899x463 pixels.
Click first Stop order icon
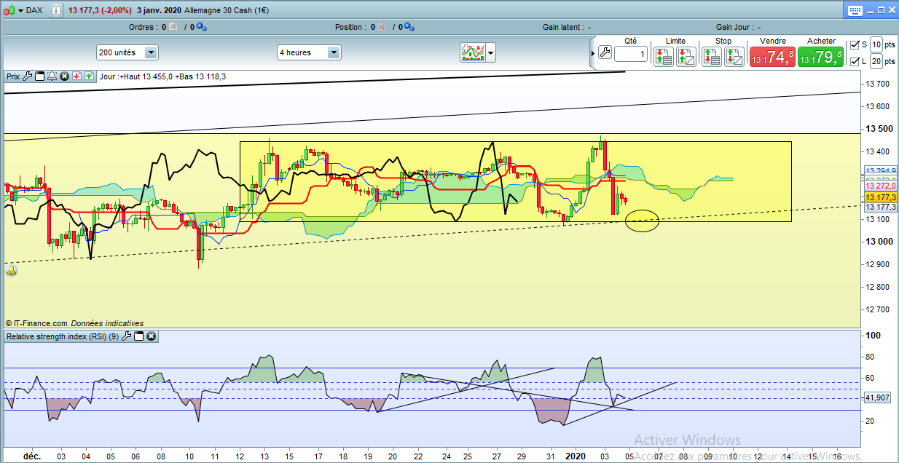pos(711,57)
